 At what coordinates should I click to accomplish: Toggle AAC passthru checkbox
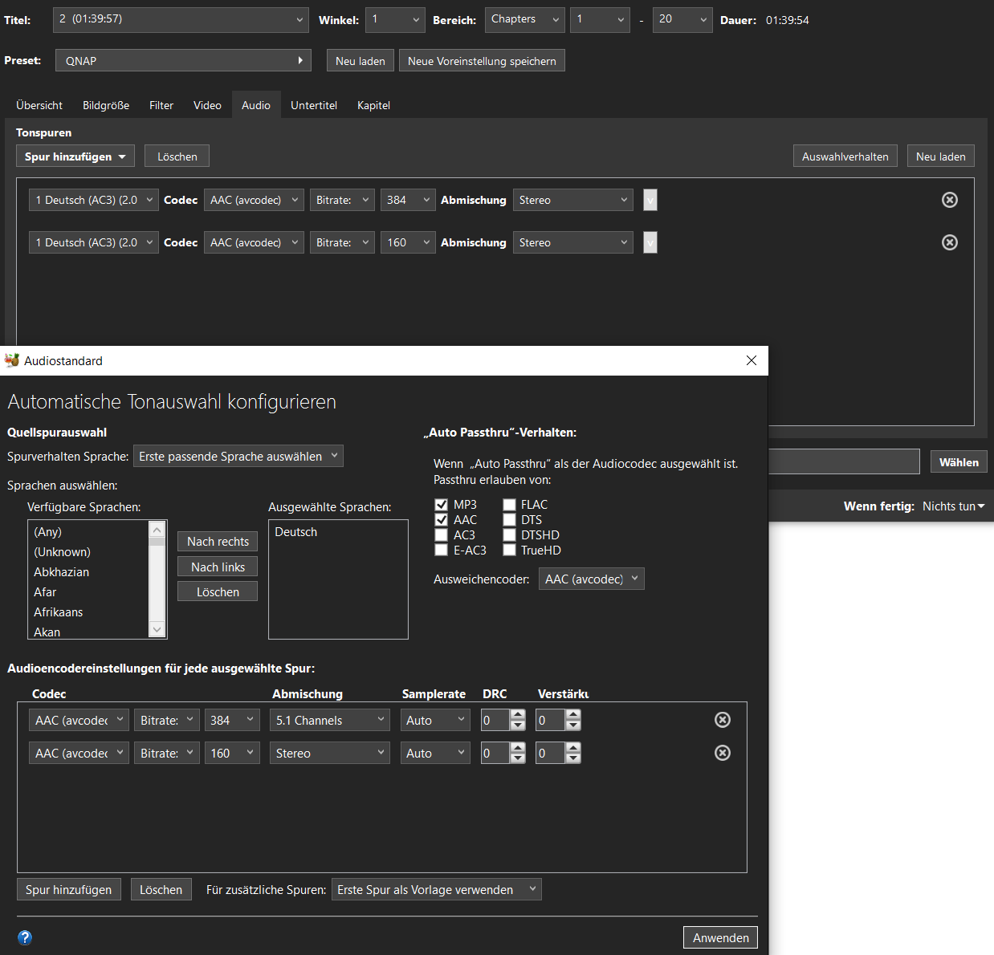coord(441,520)
